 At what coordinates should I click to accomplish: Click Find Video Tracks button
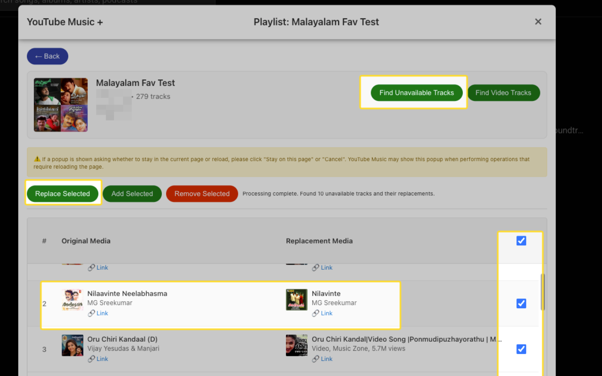(503, 93)
